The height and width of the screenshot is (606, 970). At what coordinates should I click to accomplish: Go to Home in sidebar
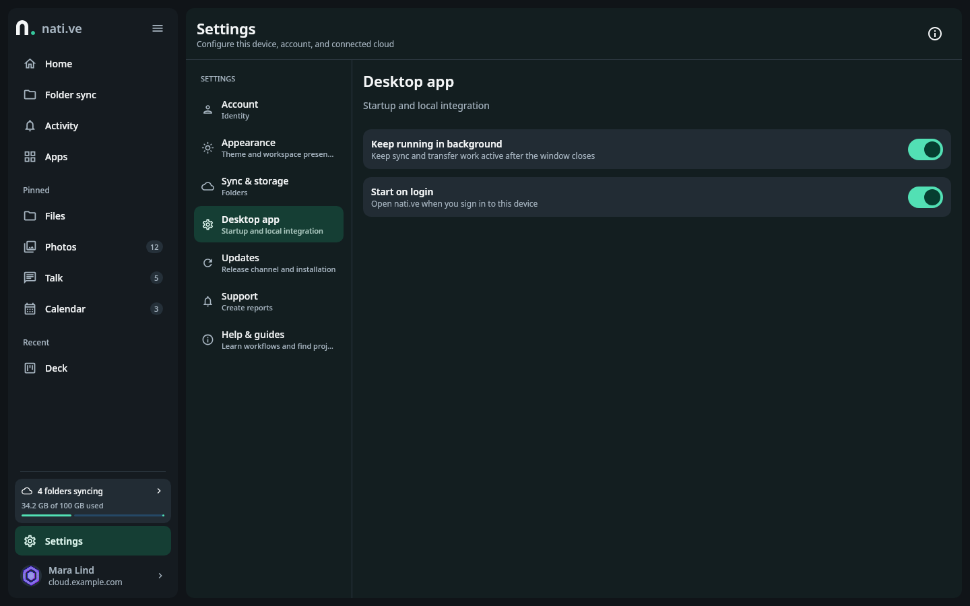[93, 64]
